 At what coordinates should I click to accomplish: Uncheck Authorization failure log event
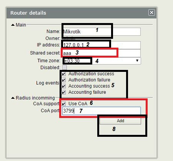tap(64, 80)
